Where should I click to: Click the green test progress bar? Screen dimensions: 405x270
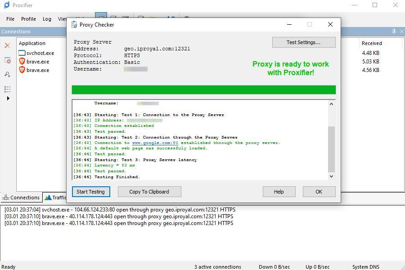[203, 90]
